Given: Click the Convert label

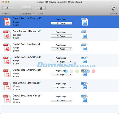Looking at the screenshot, I should tap(113, 14).
